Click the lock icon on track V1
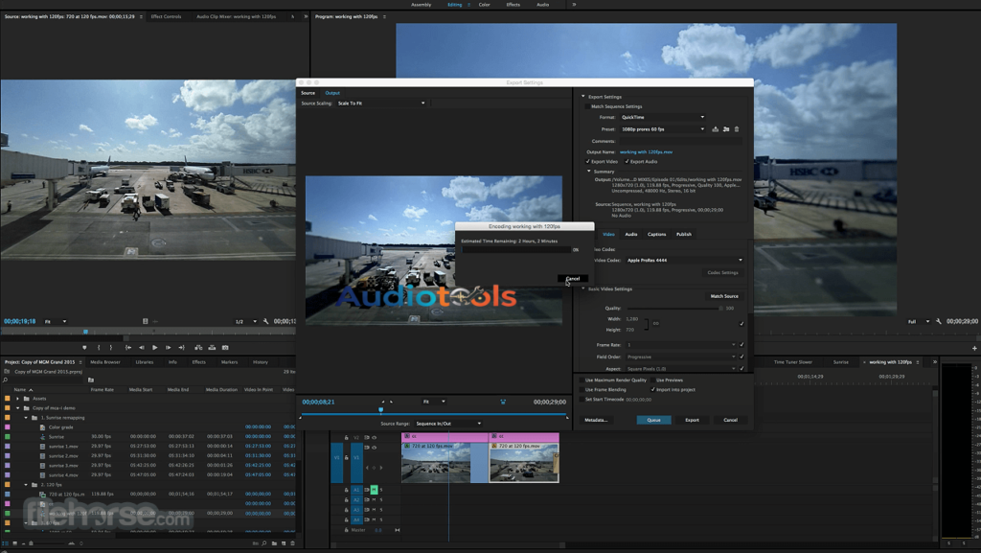Image resolution: width=981 pixels, height=553 pixels. 346,457
